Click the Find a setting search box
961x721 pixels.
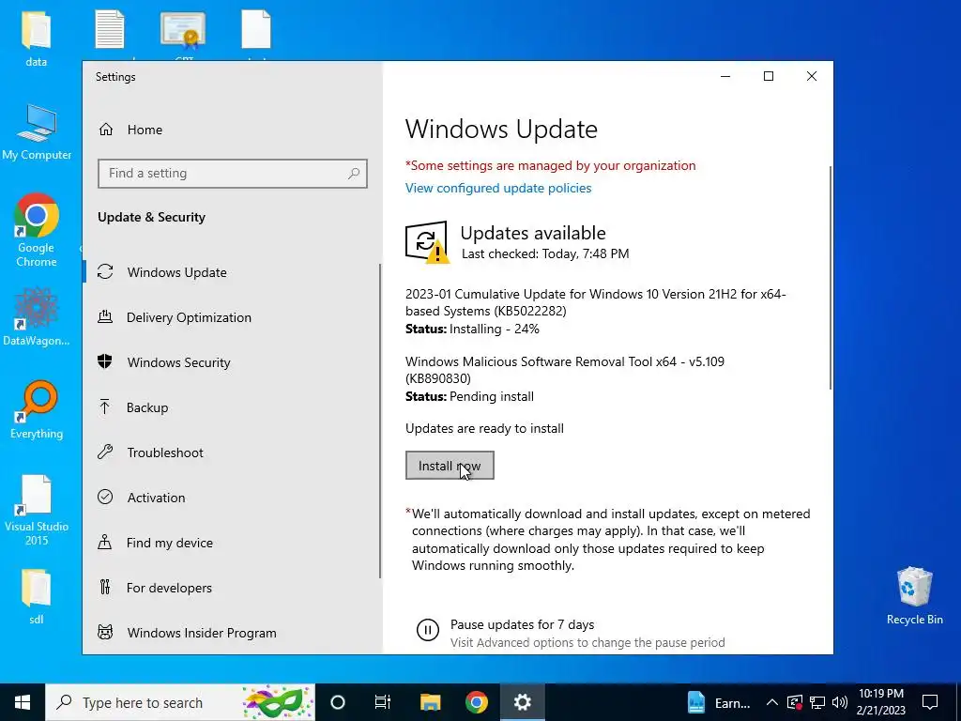click(x=233, y=174)
